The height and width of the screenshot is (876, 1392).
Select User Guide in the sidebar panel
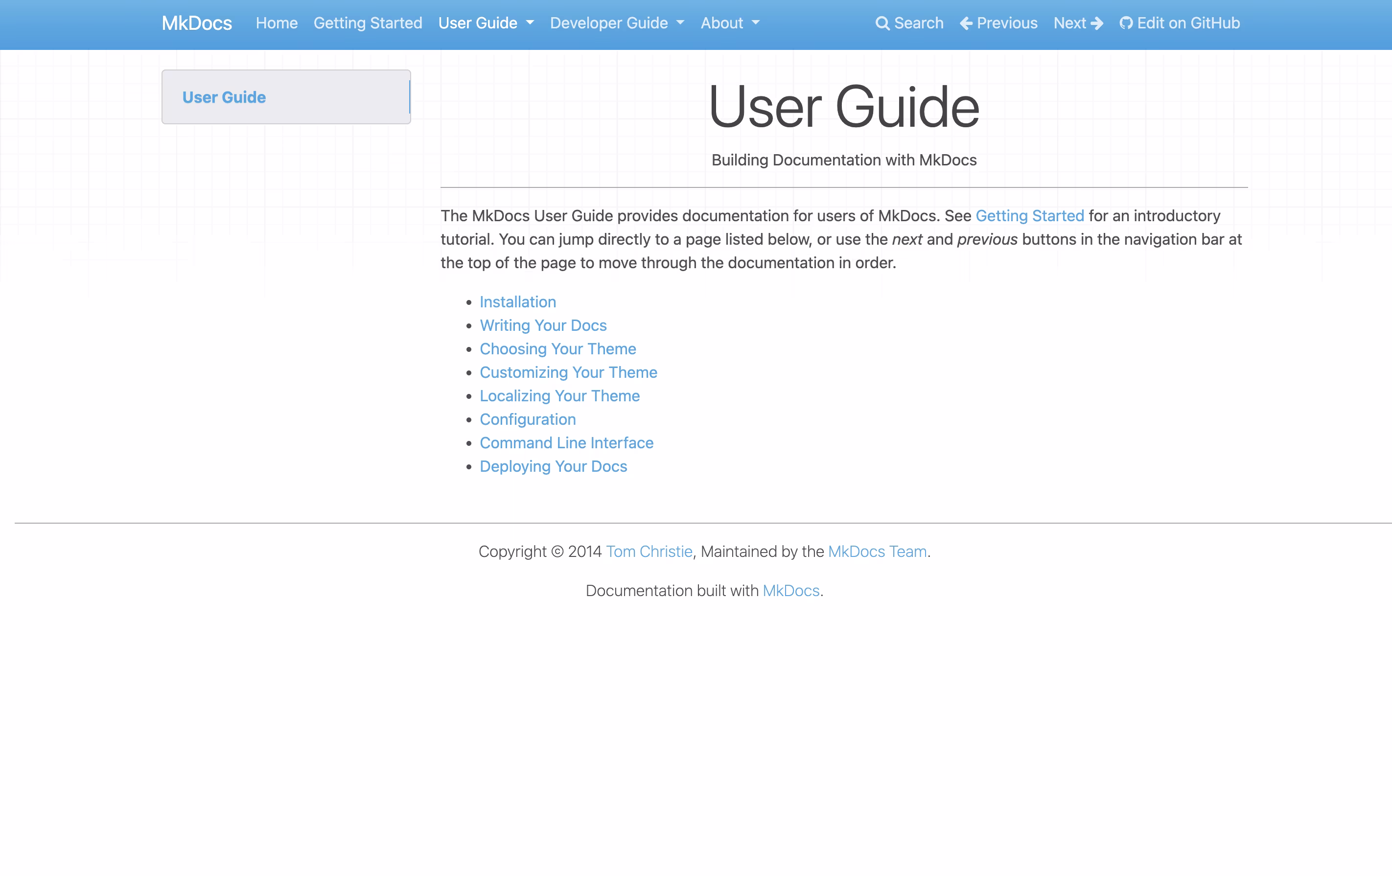(224, 97)
